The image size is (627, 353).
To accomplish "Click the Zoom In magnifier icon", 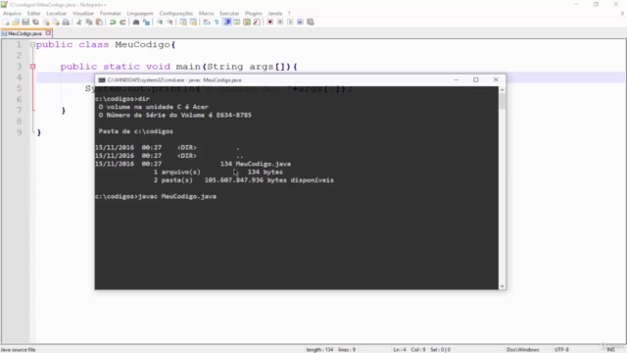I will pyautogui.click(x=160, y=22).
